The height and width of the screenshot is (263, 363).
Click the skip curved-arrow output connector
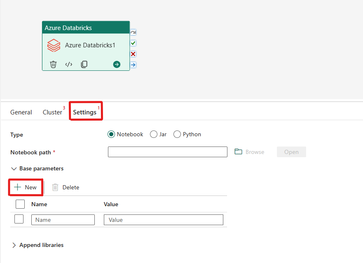133,32
